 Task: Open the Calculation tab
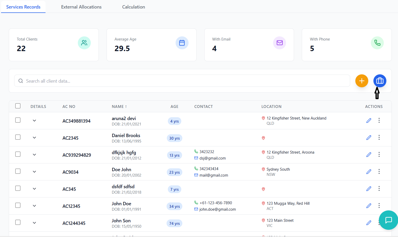[x=133, y=7]
